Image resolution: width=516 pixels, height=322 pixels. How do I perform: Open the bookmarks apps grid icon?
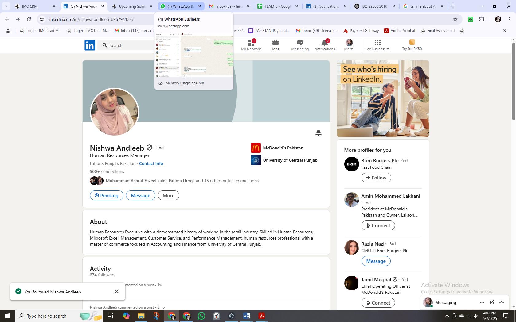coord(8,31)
